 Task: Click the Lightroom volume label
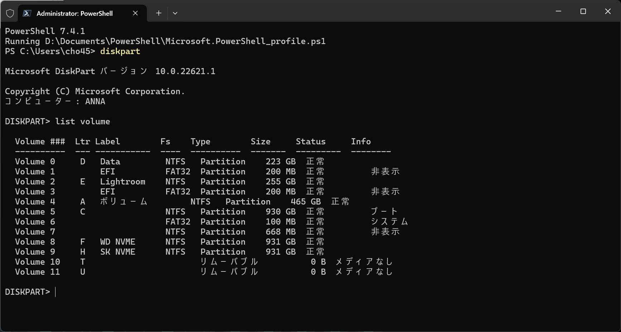pos(122,182)
